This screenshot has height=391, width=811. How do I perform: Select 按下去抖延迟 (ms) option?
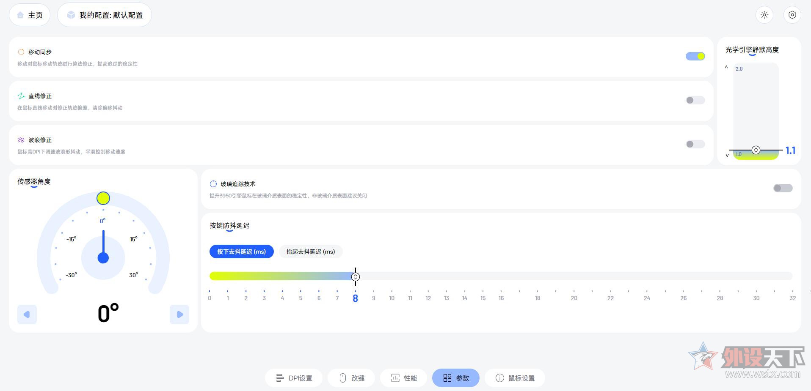point(241,252)
